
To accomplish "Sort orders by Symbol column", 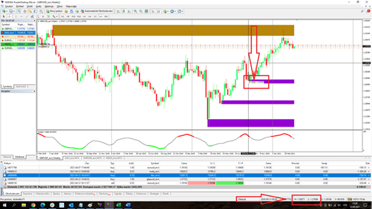I will pos(155,163).
